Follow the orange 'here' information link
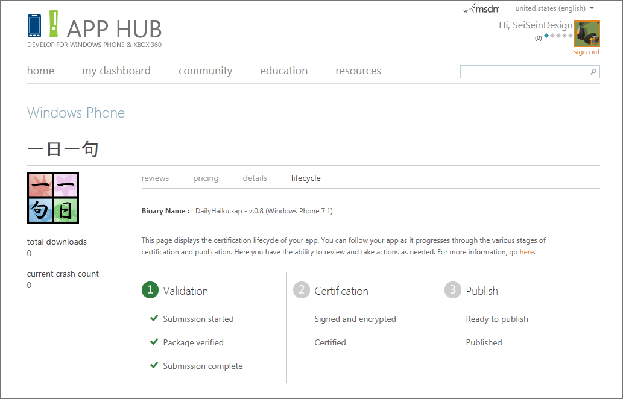Image resolution: width=623 pixels, height=399 pixels. pos(527,252)
